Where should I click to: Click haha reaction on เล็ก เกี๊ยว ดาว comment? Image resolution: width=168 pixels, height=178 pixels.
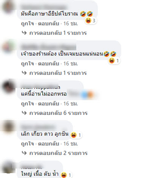click(76, 135)
